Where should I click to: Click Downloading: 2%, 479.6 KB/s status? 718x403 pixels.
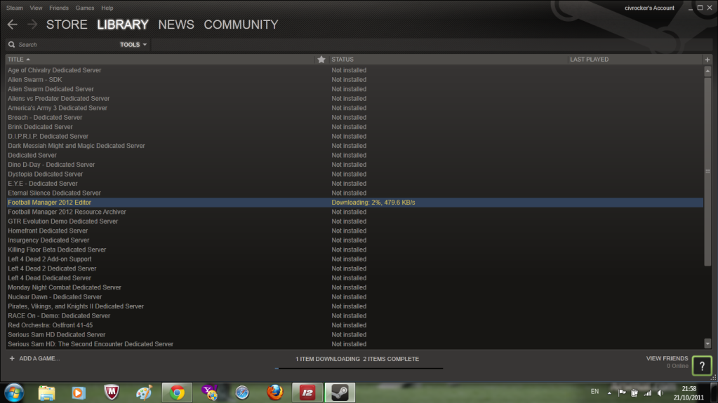373,202
